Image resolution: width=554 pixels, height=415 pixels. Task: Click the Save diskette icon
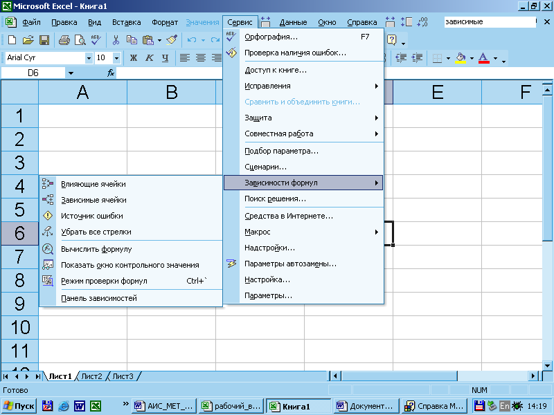click(44, 40)
